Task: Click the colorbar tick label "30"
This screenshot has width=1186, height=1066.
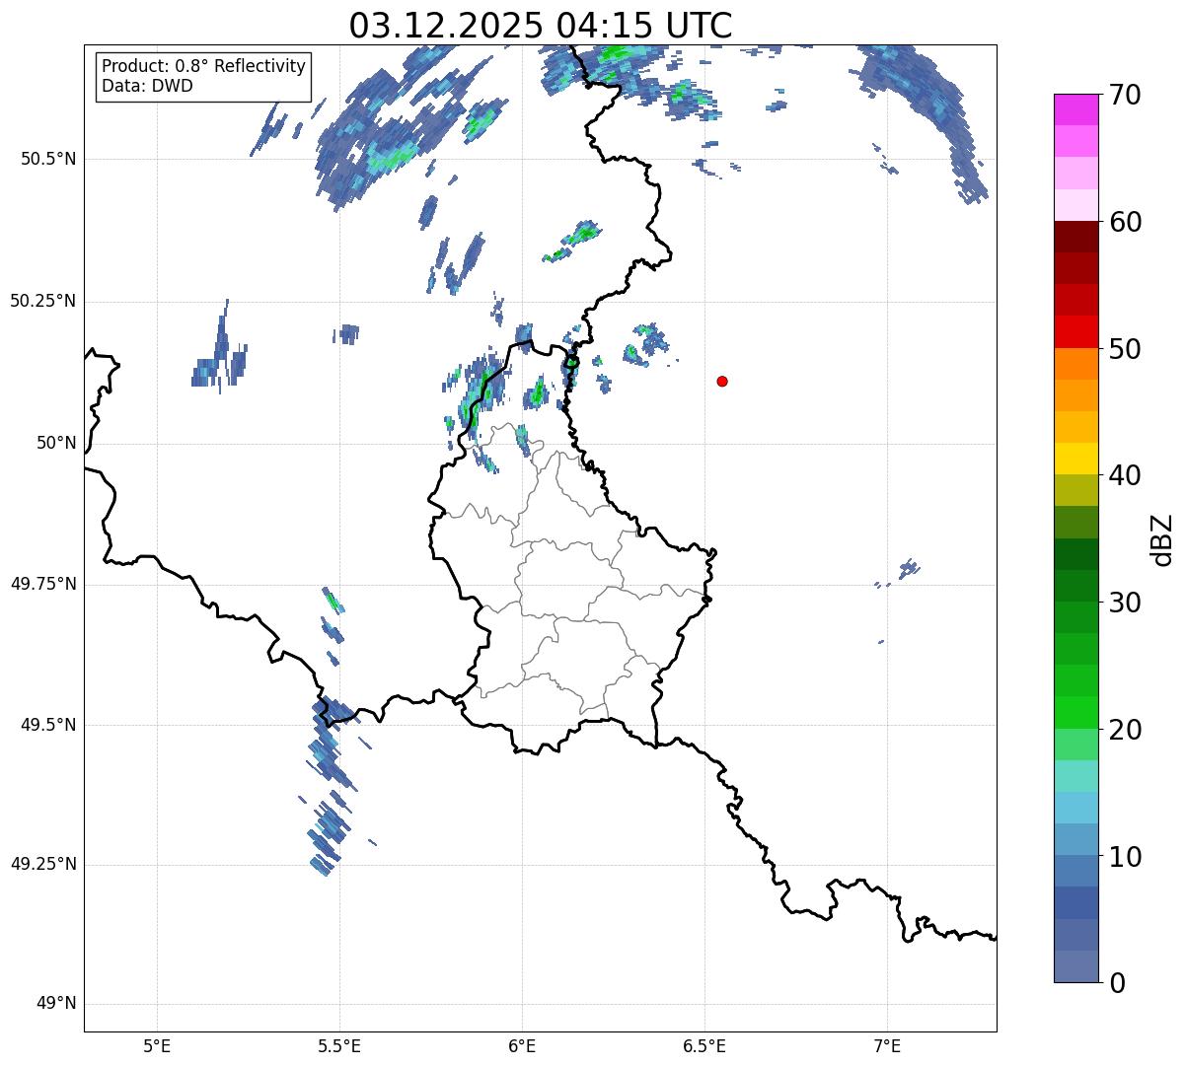Action: (x=1125, y=603)
